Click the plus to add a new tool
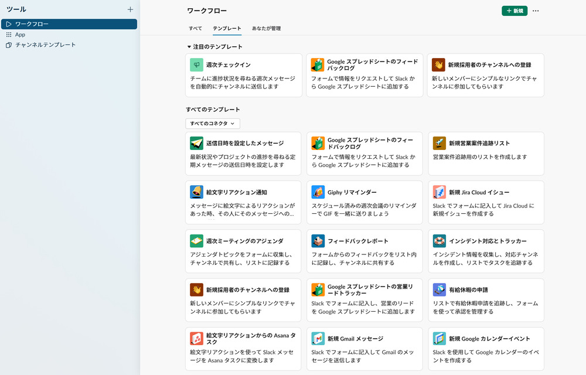Image resolution: width=586 pixels, height=375 pixels. 130,9
